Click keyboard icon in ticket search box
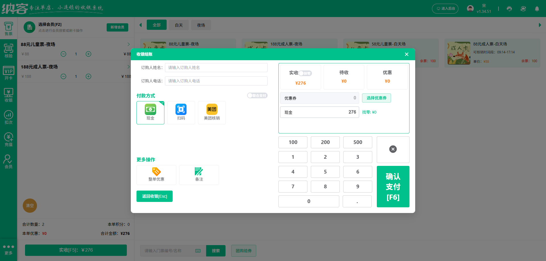Image resolution: width=546 pixels, height=261 pixels. (198, 251)
